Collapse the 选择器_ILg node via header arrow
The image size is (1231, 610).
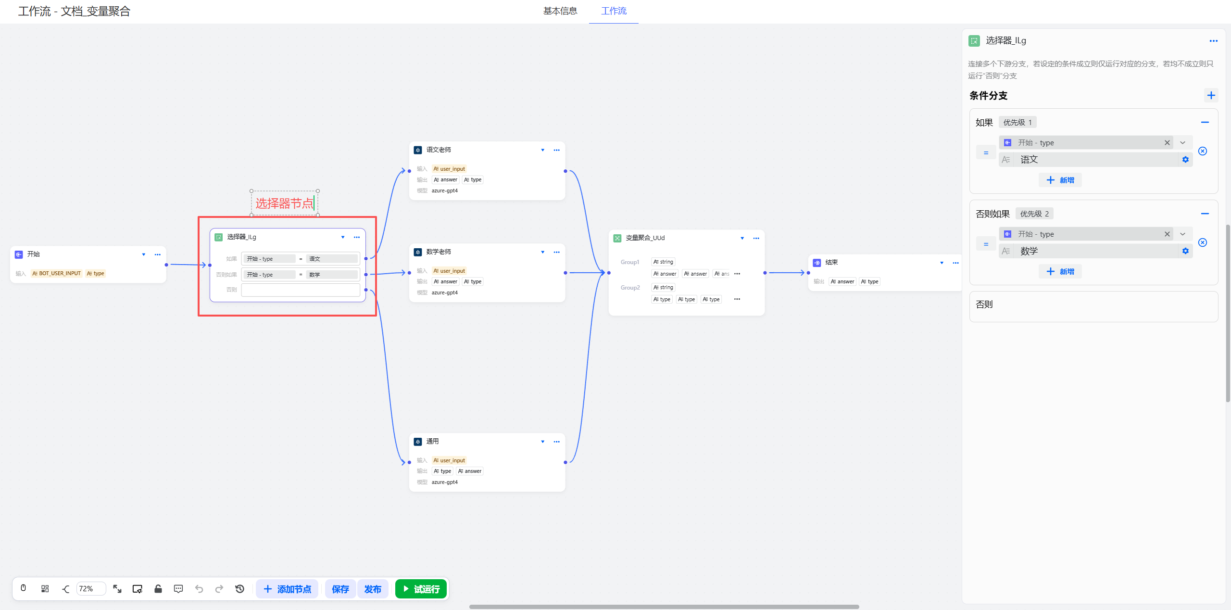[x=343, y=237]
